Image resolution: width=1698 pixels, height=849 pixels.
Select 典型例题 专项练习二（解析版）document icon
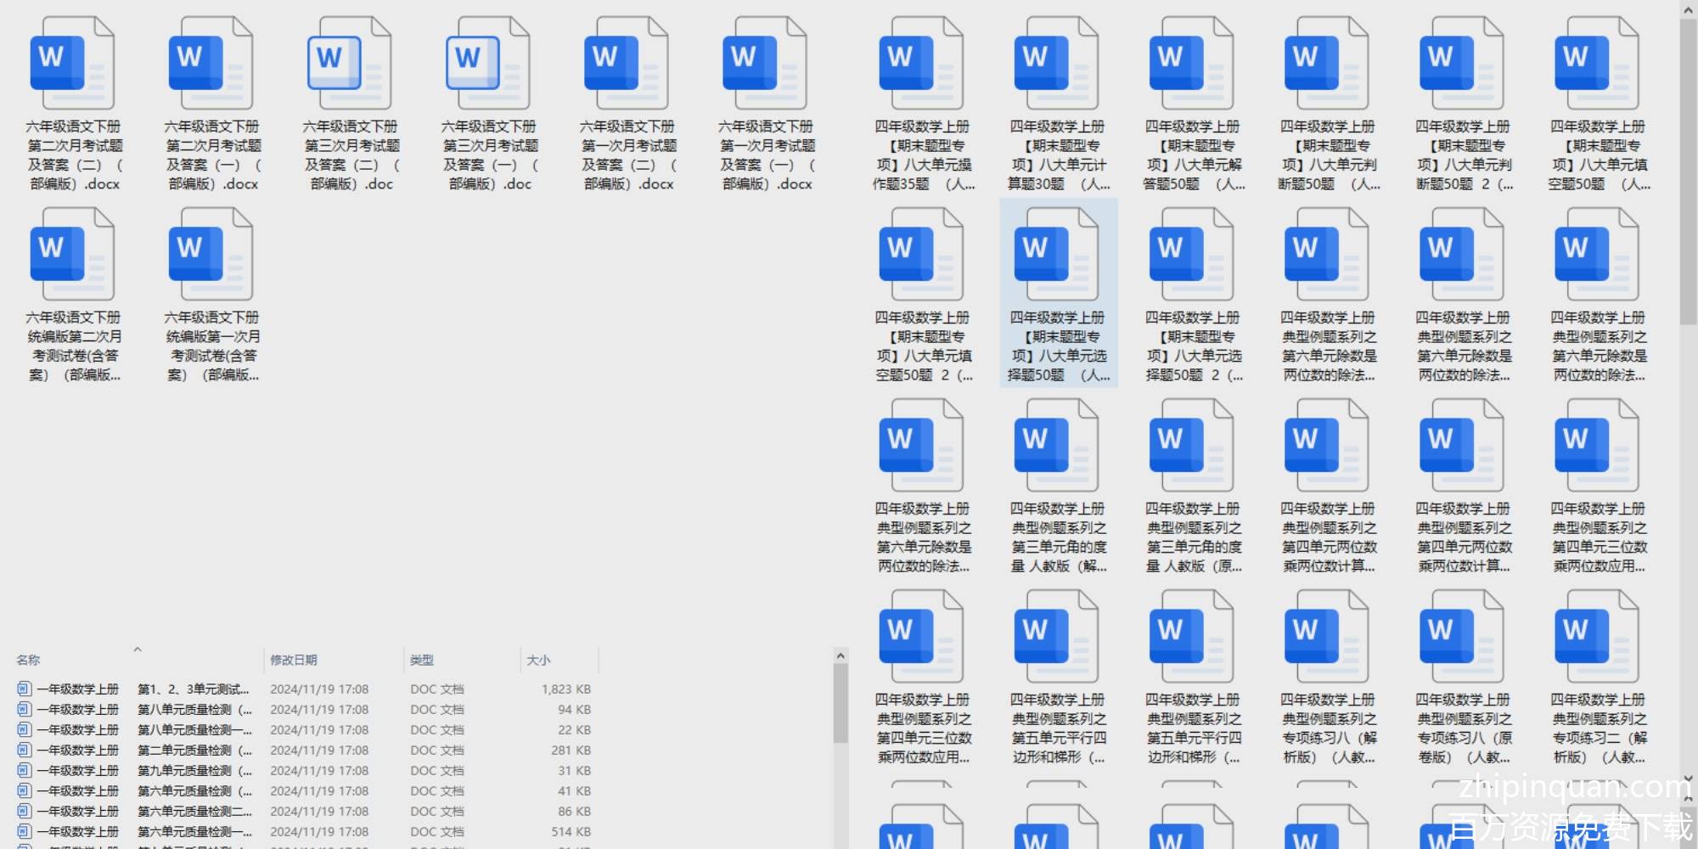tap(1597, 637)
